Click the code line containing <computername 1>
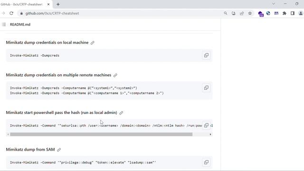The height and width of the screenshot is (171, 304). 86,93
